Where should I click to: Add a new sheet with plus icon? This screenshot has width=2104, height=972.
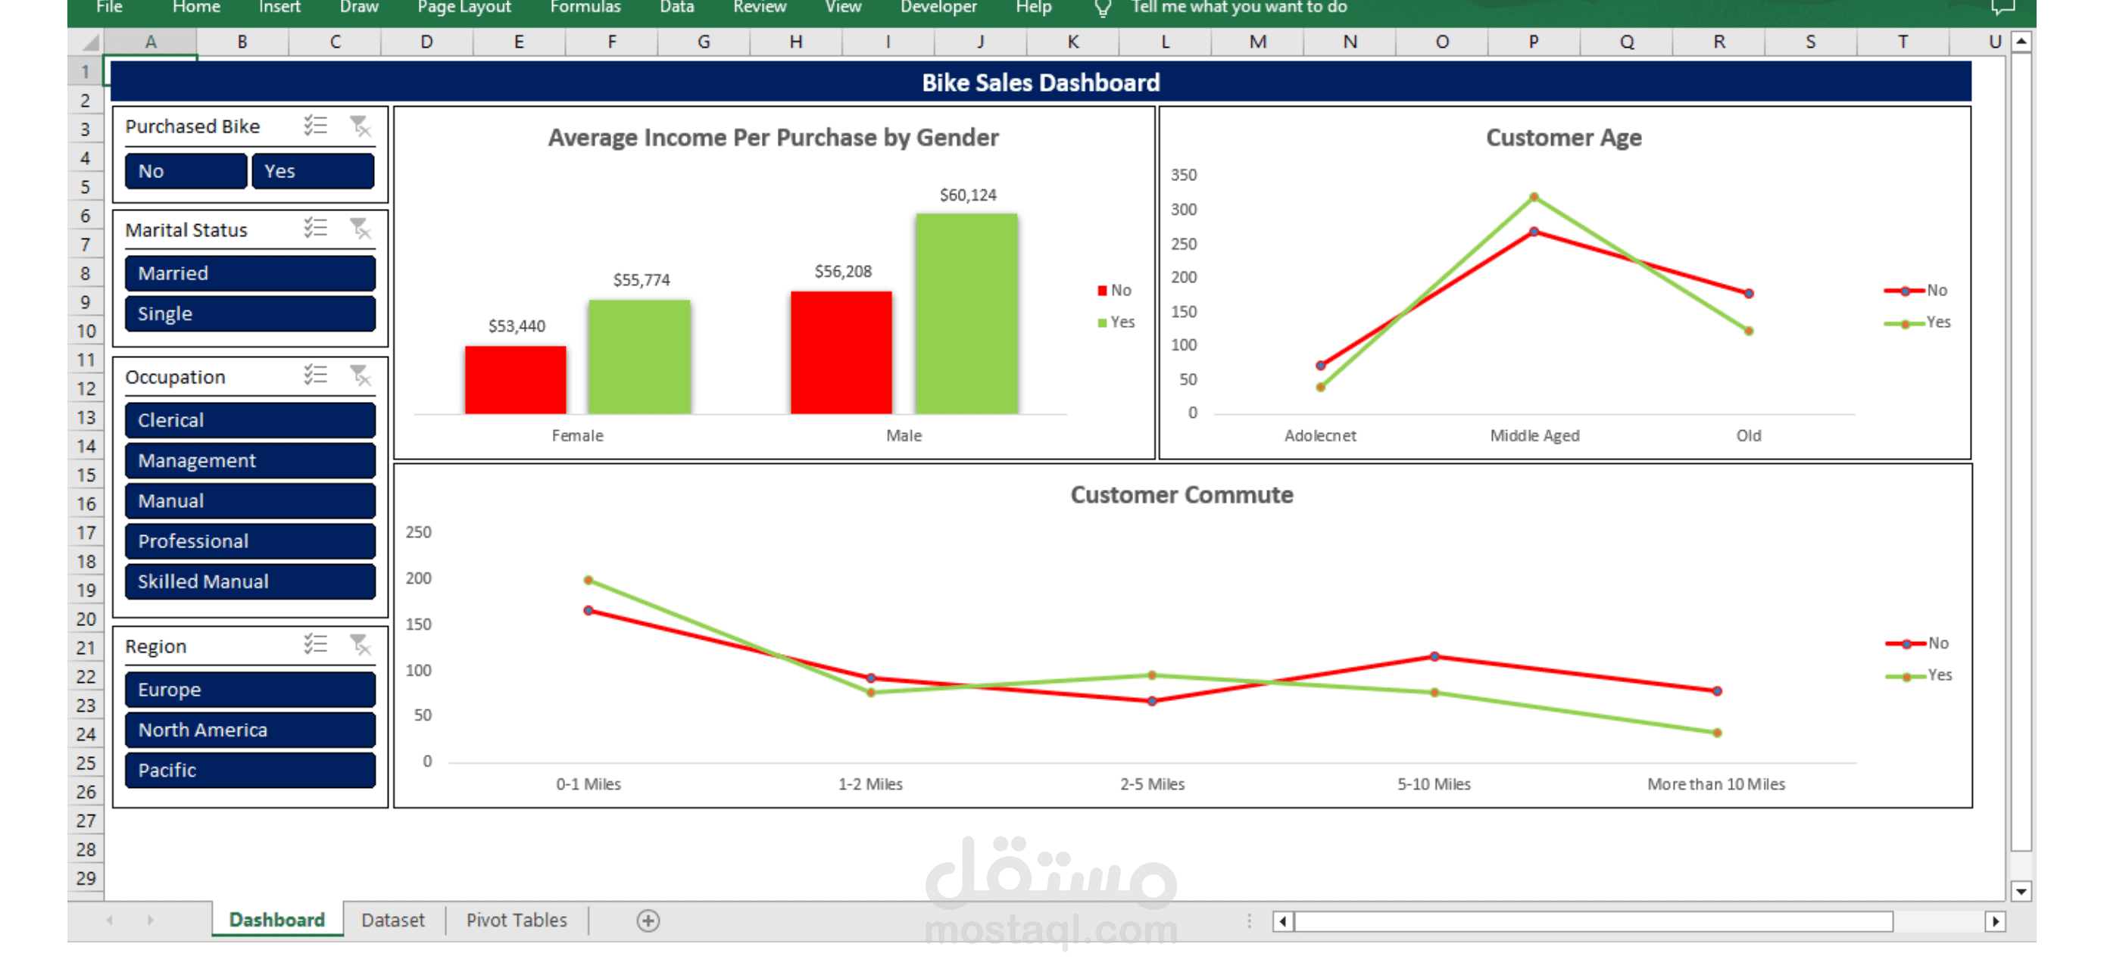(648, 921)
